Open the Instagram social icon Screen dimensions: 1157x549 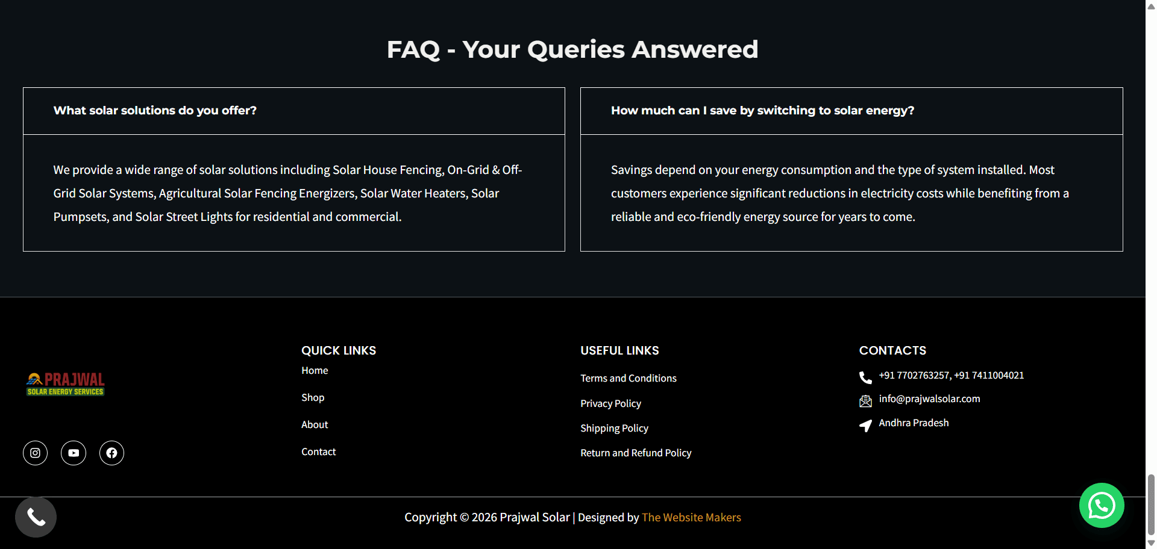(35, 453)
